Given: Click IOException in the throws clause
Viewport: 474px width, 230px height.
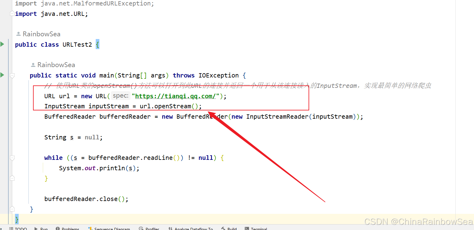Looking at the screenshot, I should click(219, 75).
